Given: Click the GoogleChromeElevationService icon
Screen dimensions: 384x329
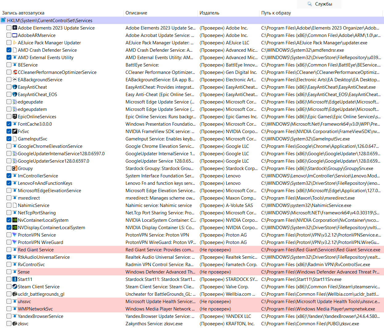Looking at the screenshot, I should (14, 146).
